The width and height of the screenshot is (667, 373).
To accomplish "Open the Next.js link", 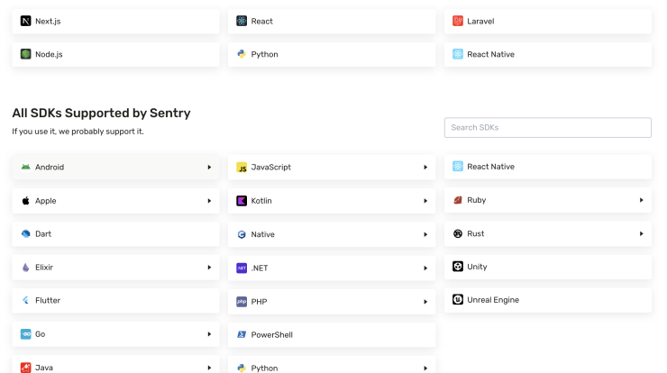I will (115, 22).
